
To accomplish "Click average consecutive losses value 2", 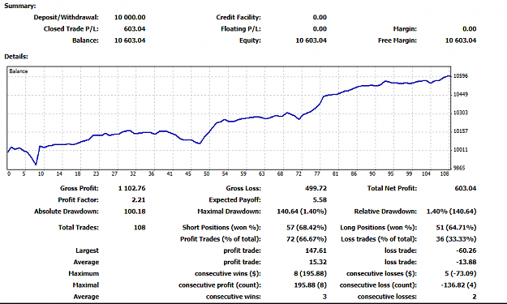I will click(x=474, y=297).
